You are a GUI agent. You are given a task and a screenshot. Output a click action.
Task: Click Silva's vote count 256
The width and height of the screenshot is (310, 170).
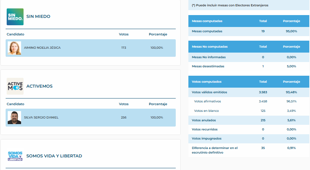124,117
